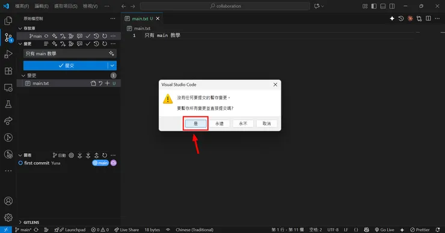Open the chevron dropdown next to the Copilot chat icon
The image size is (445, 233).
(x=322, y=6)
